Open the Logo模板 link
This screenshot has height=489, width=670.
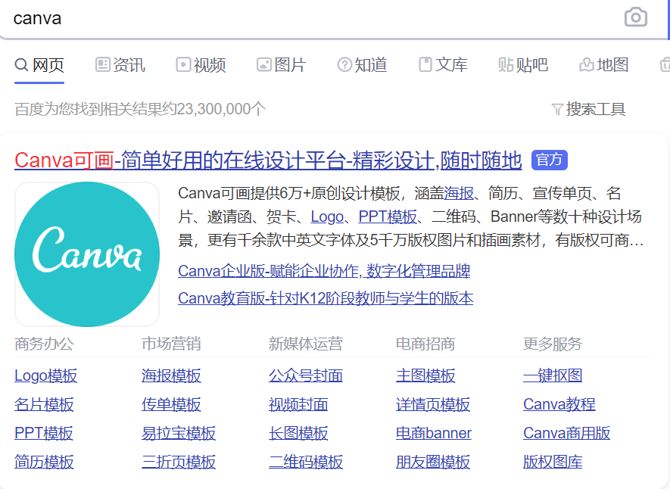click(x=45, y=375)
